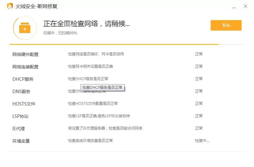Click 正常 status of 网络连接配置
The height and width of the screenshot is (167, 254).
click(x=199, y=66)
